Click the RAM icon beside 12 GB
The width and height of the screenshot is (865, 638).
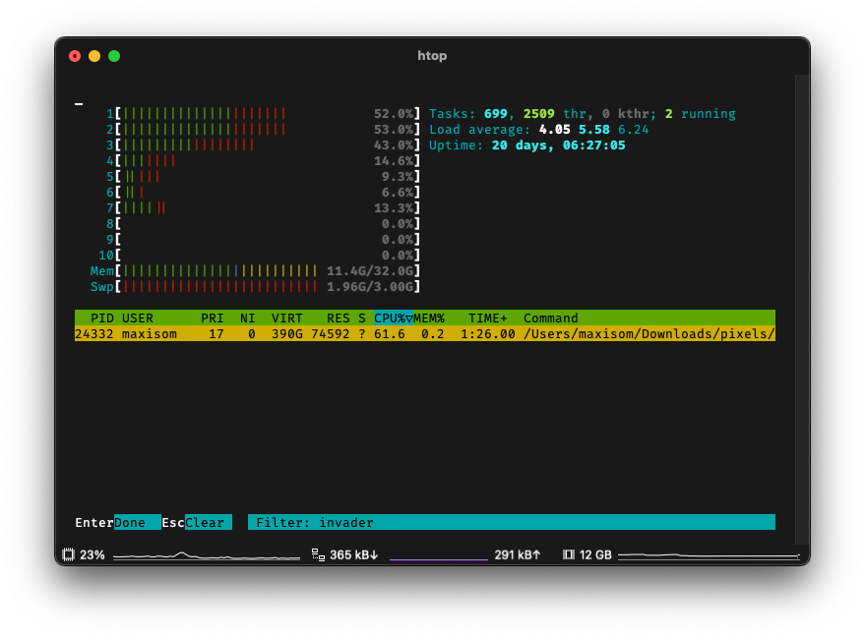tap(569, 554)
